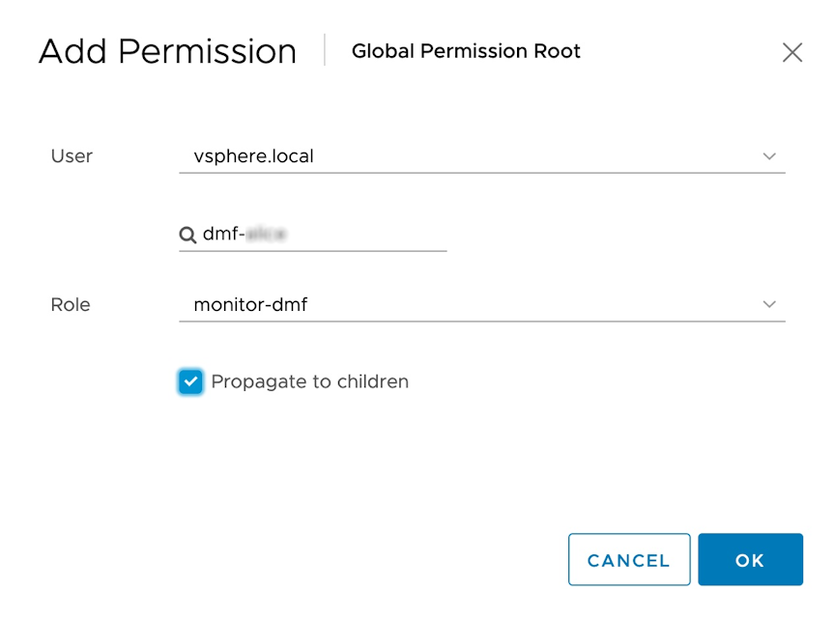Click the Role field label
Viewport: 835px width, 618px height.
71,304
